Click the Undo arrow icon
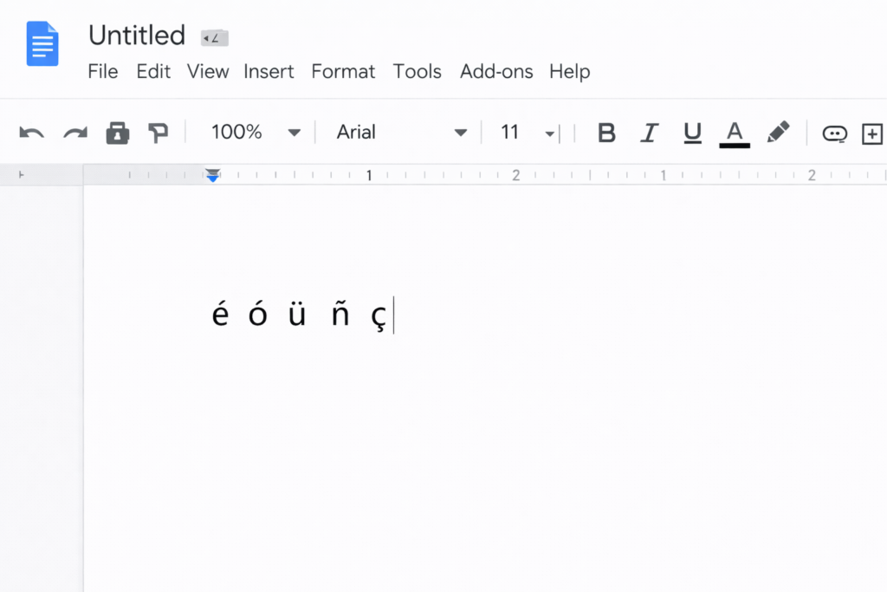The image size is (887, 592). click(x=32, y=133)
